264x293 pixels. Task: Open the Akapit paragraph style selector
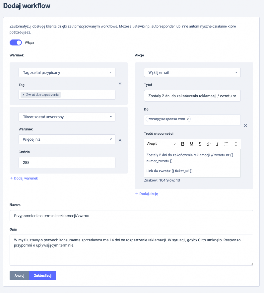(161, 144)
